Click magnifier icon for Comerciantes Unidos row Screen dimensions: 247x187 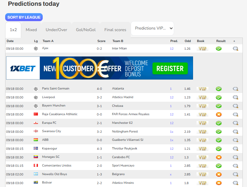coord(235,166)
